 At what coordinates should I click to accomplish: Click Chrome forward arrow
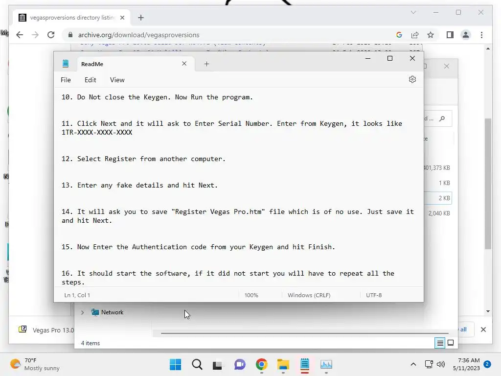[x=35, y=35]
